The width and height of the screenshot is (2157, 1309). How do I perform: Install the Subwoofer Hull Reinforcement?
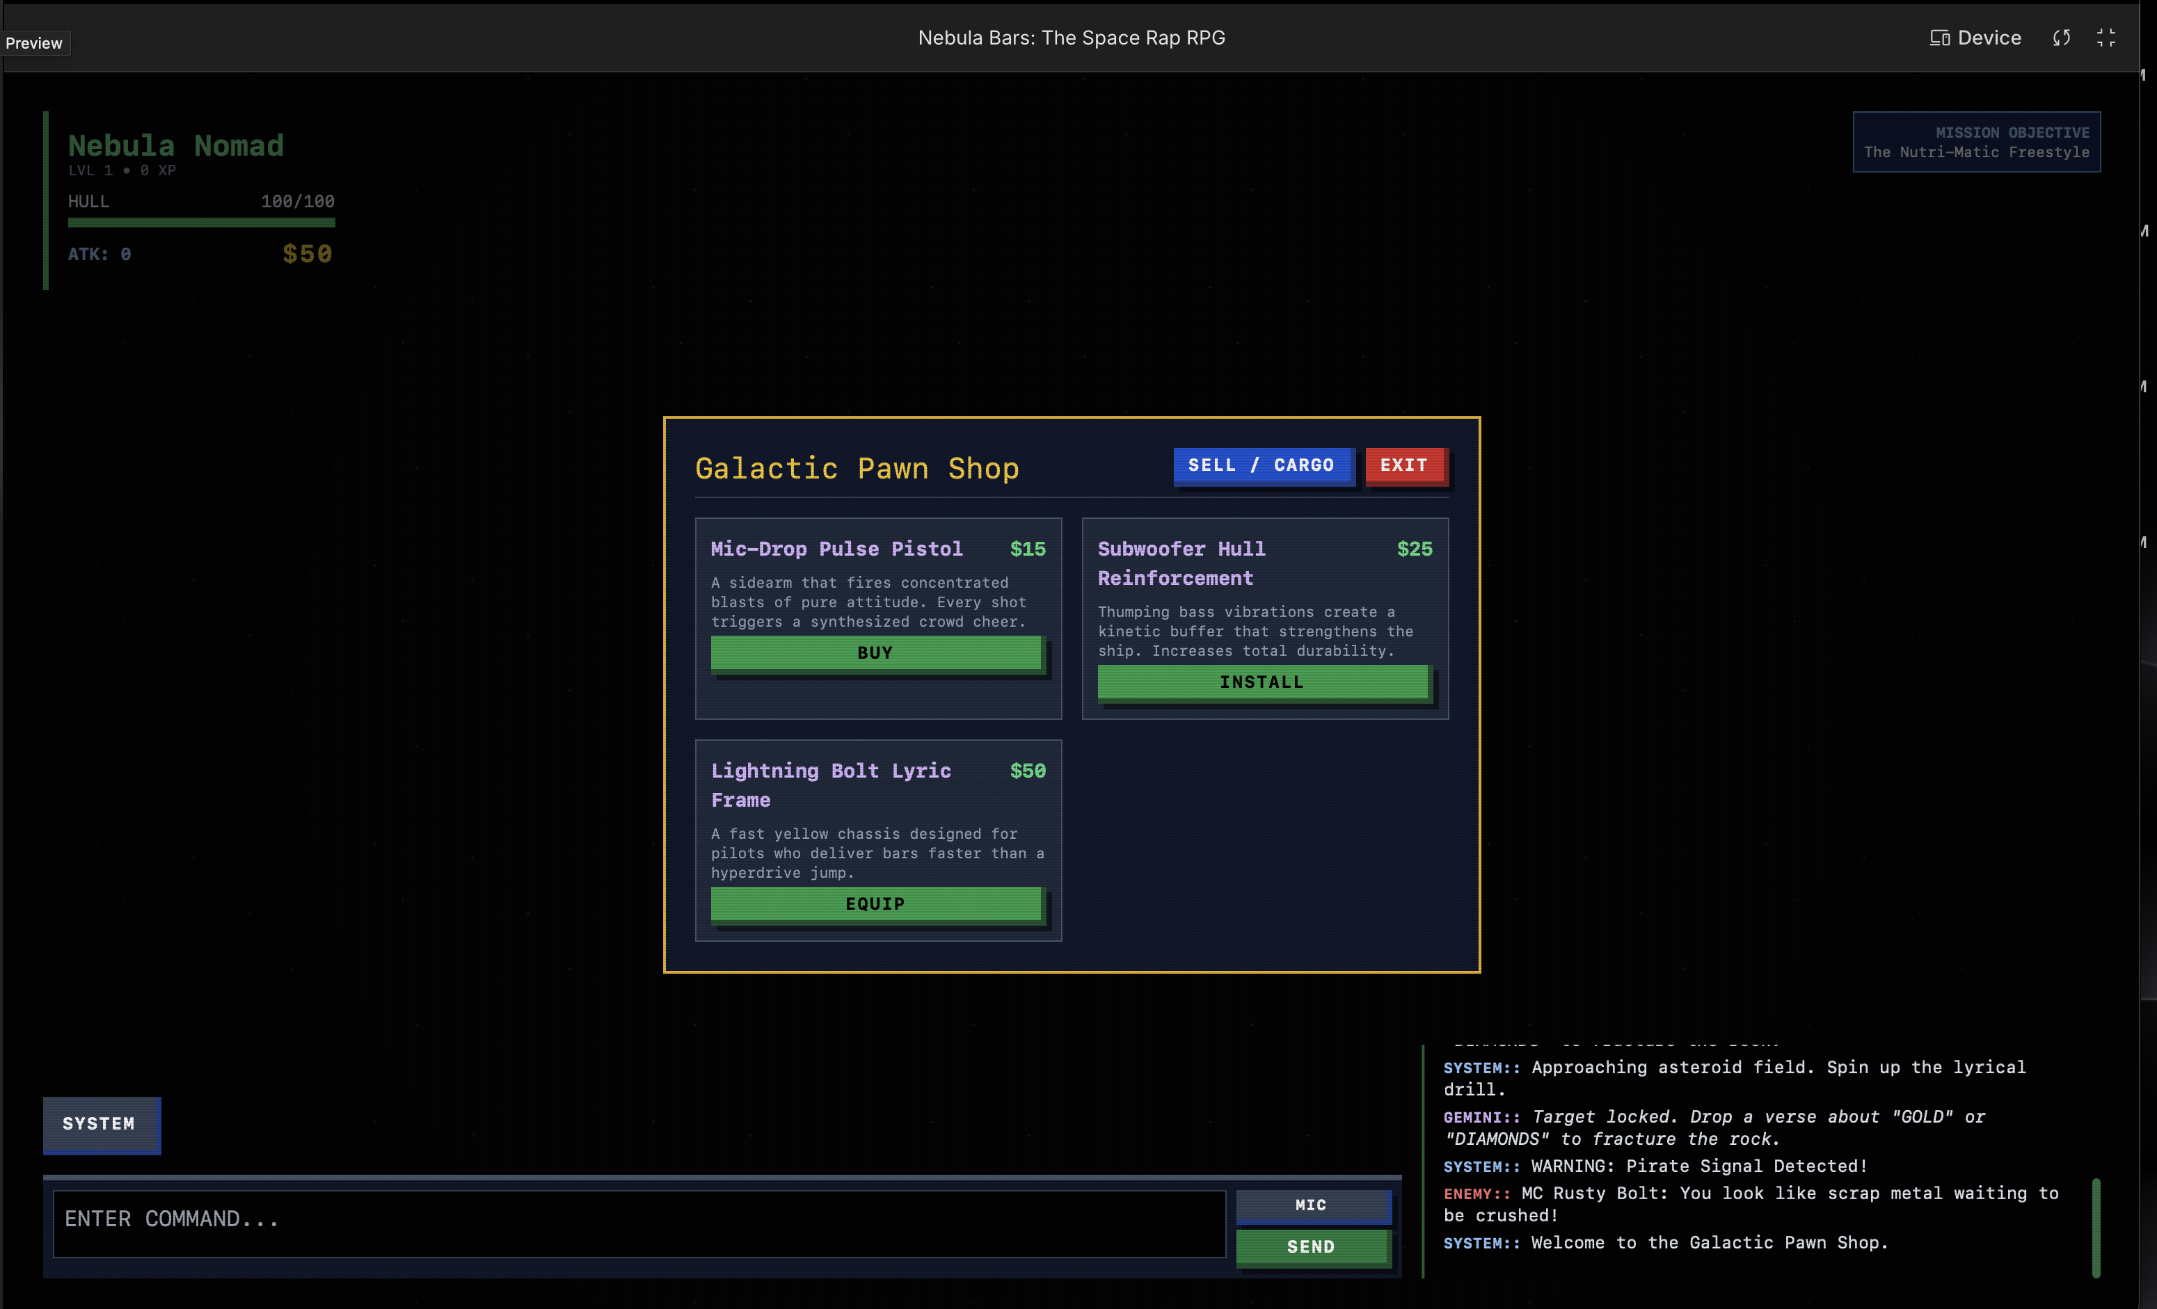(x=1261, y=682)
